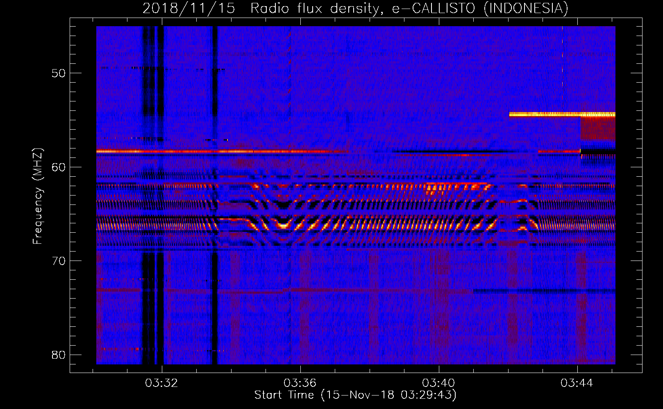The image size is (663, 409).
Task: Click the 03:40 time tick label
Action: coord(438,383)
